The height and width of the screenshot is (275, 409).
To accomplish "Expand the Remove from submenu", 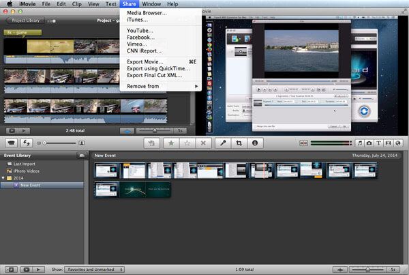I will (x=160, y=86).
